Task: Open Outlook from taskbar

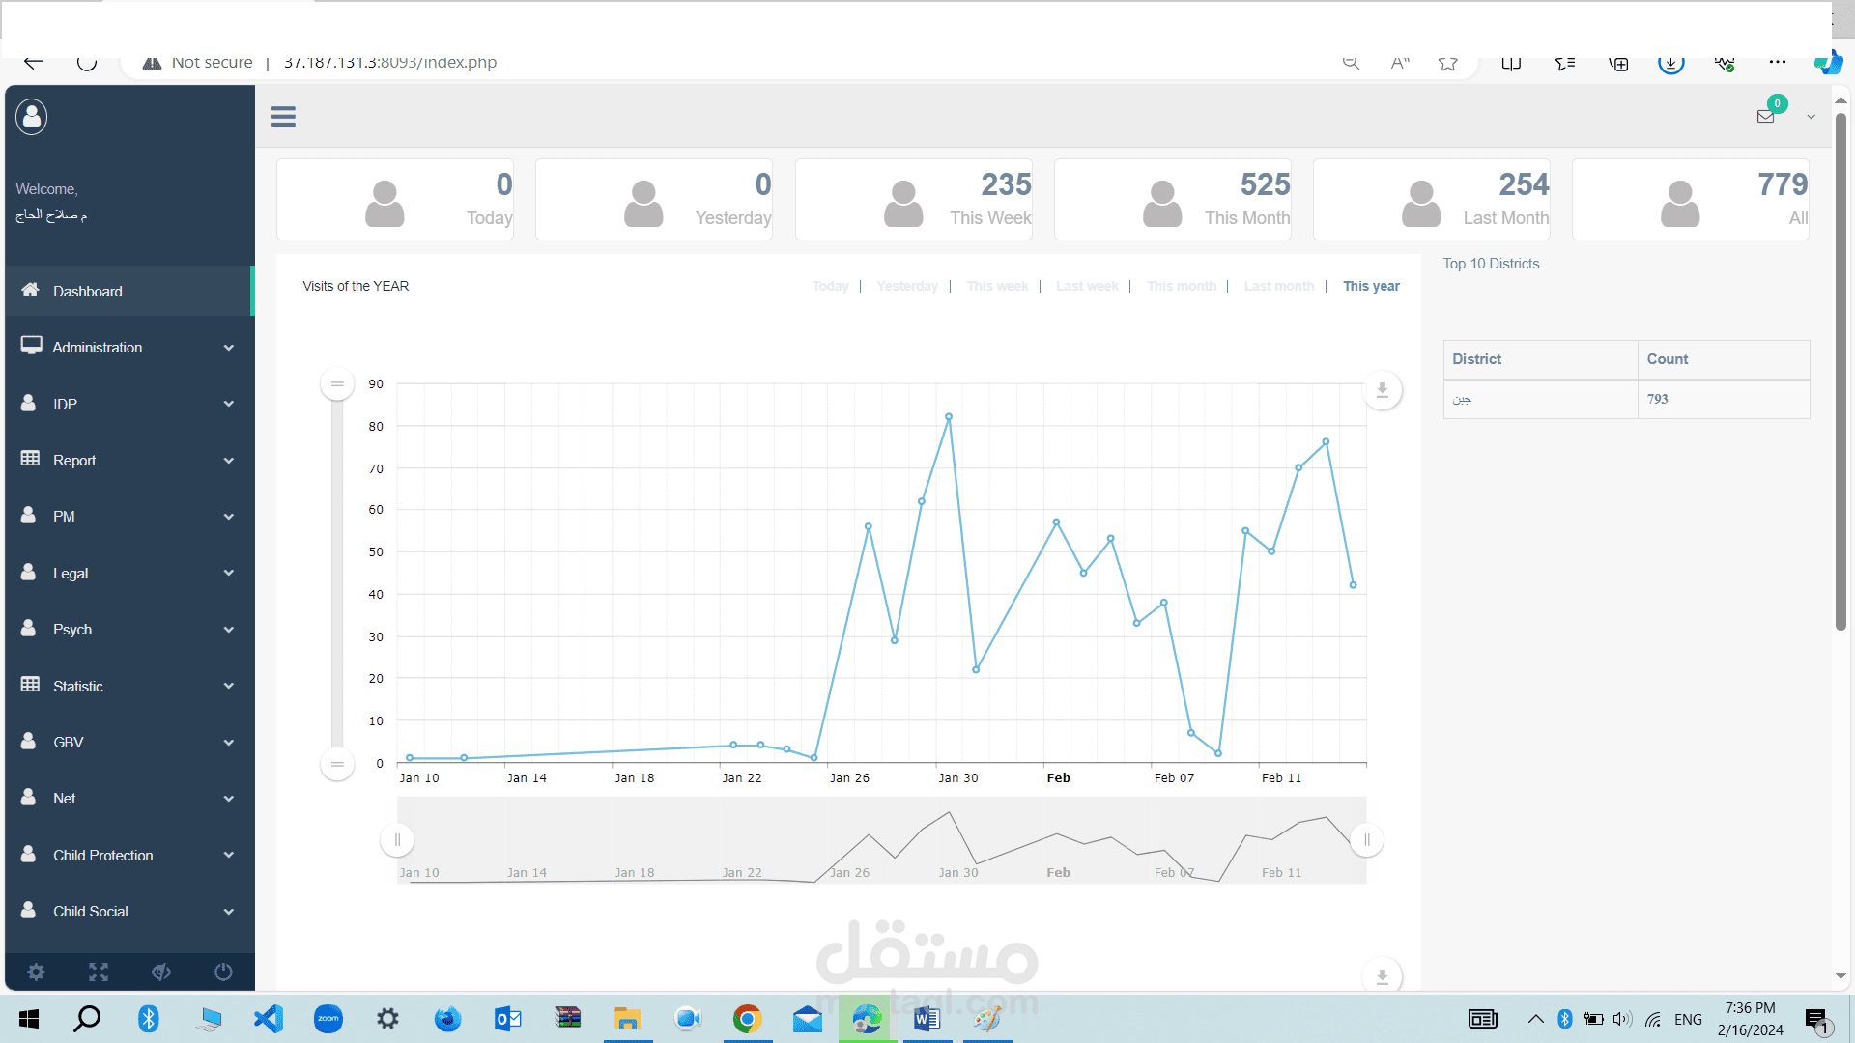Action: (507, 1019)
